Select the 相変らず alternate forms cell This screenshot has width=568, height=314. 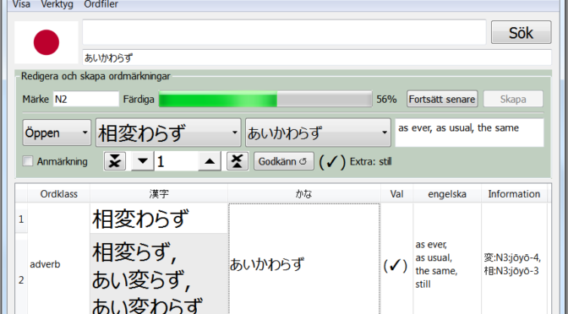(x=159, y=273)
